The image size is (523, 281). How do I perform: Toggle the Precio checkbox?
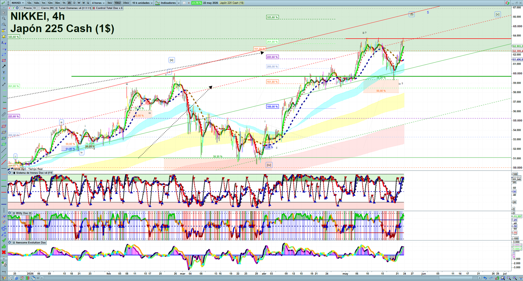22,8
